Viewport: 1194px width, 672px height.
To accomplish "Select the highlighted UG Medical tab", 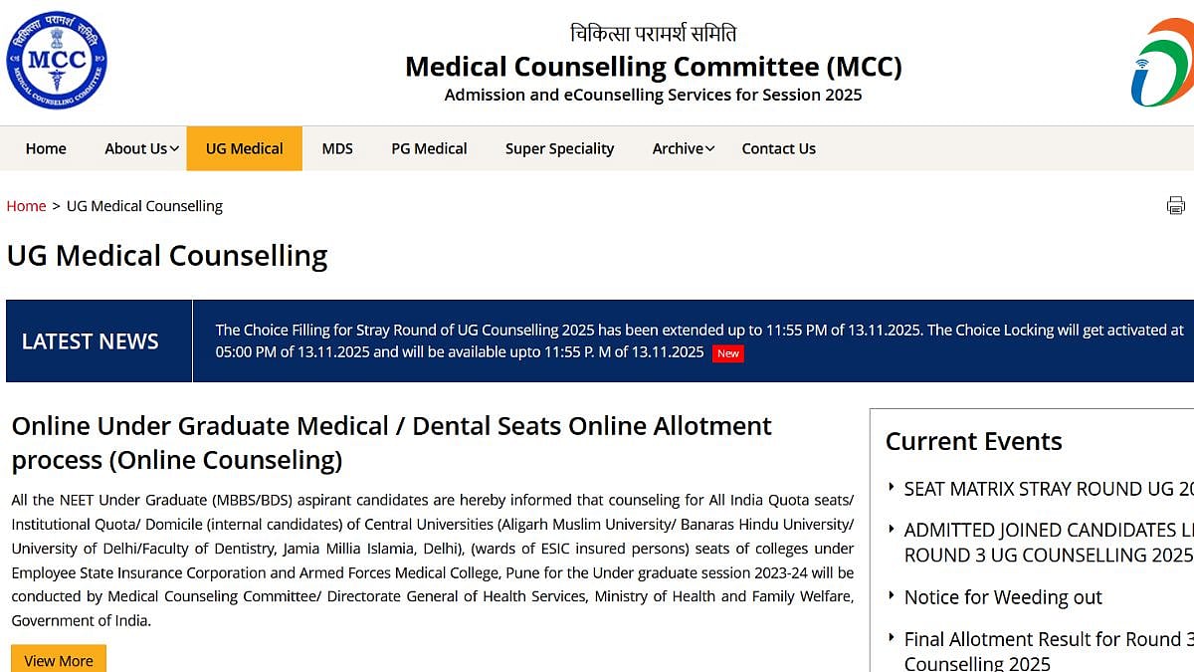I will (244, 148).
